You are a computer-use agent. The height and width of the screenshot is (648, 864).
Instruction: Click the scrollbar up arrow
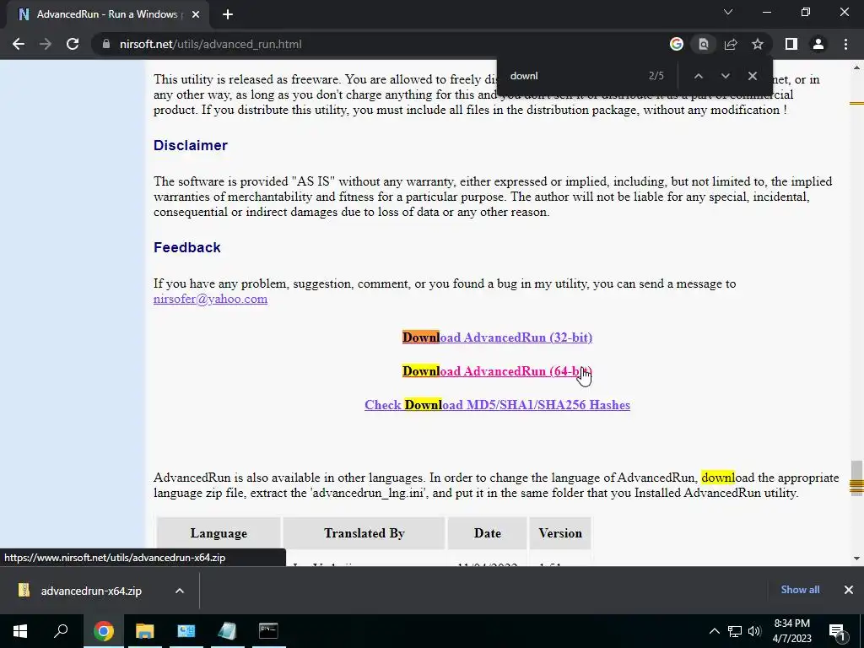[x=856, y=67]
